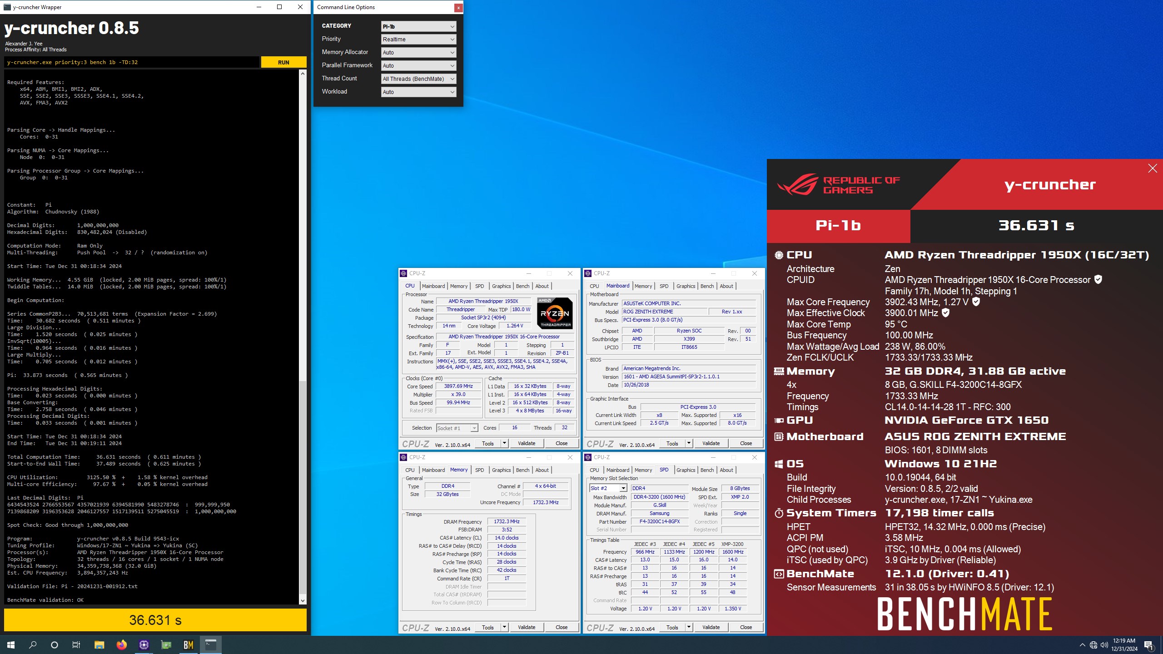This screenshot has width=1163, height=654.
Task: Click Close in the CPU-Z Mainboard window
Action: tap(746, 443)
